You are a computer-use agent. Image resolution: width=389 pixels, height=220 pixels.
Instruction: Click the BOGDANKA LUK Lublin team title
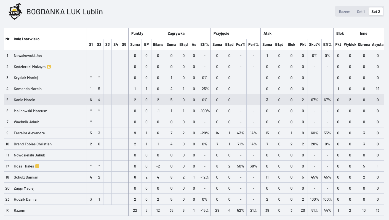click(65, 12)
